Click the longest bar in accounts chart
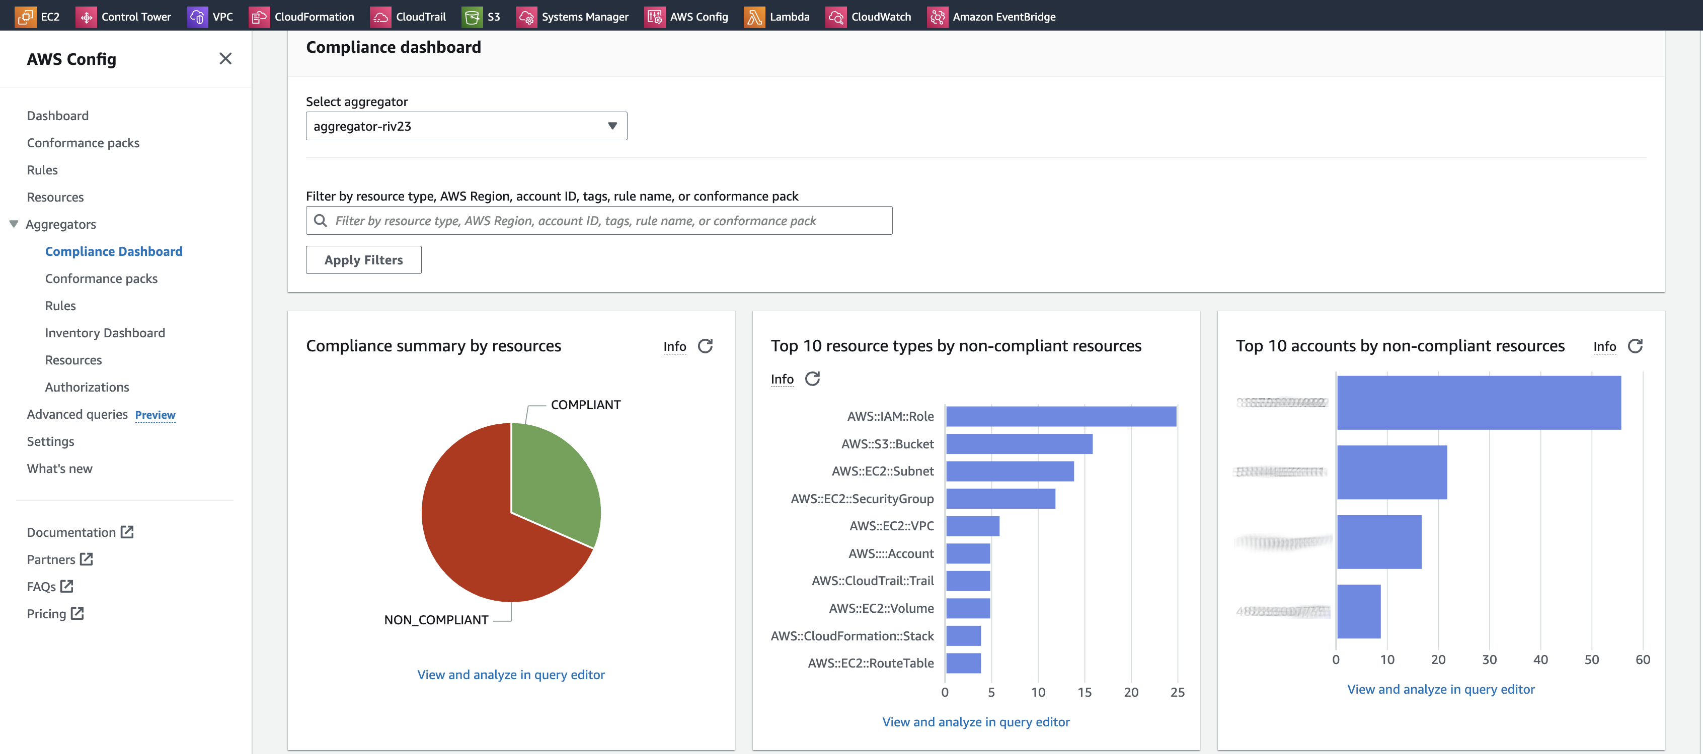Image resolution: width=1703 pixels, height=754 pixels. pos(1479,403)
